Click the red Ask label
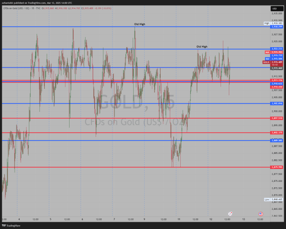Screen dimensions: 286x229 pyautogui.click(x=267, y=52)
